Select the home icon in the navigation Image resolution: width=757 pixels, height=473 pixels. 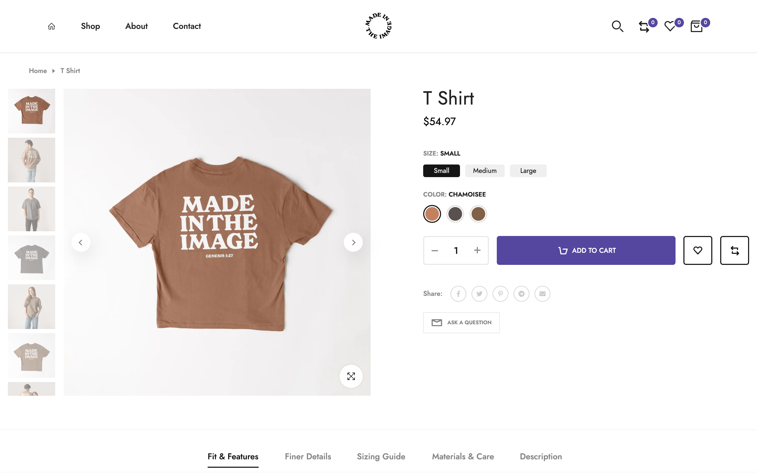click(51, 26)
